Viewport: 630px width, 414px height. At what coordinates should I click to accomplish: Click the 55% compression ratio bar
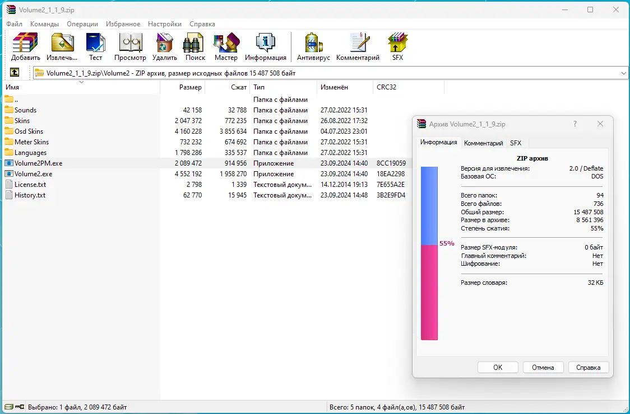pyautogui.click(x=429, y=253)
